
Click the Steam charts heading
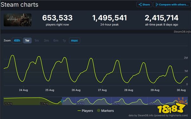[x=19, y=5]
